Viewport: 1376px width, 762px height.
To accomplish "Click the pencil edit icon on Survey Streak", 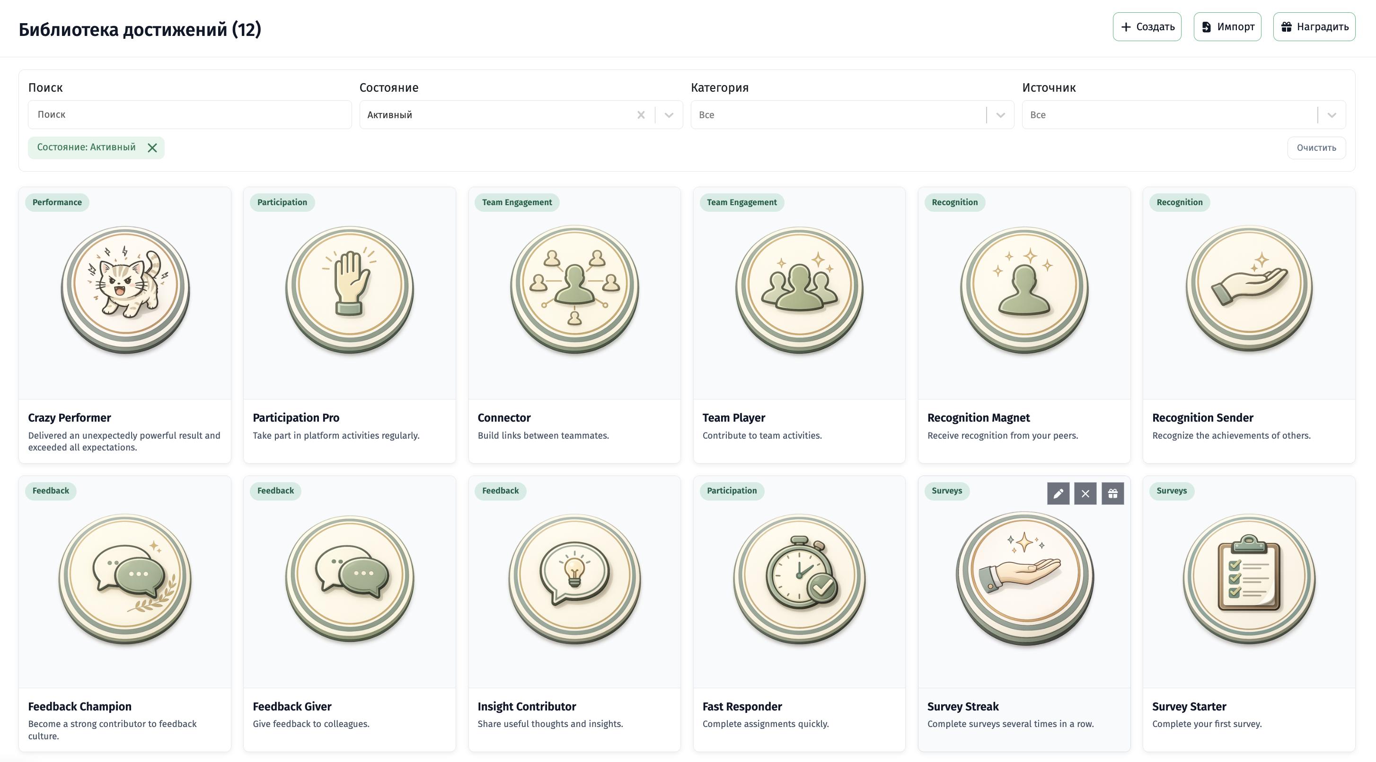I will tap(1058, 494).
